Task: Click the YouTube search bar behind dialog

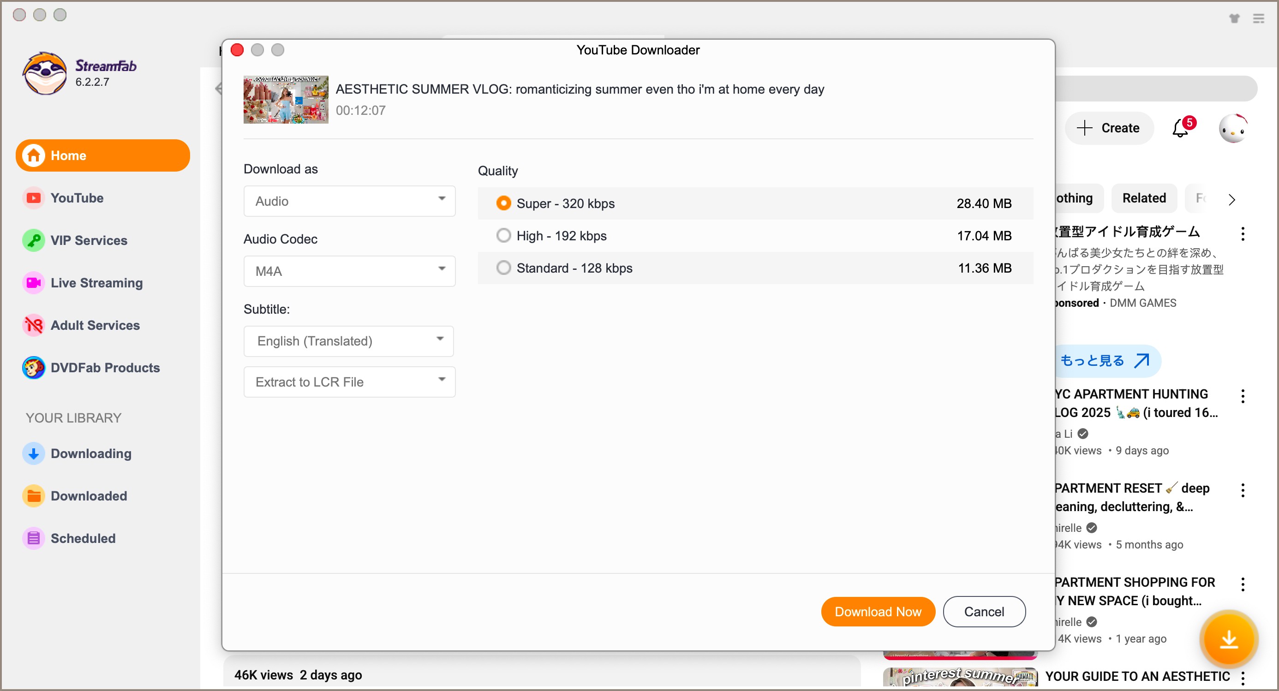Action: (x=1156, y=89)
